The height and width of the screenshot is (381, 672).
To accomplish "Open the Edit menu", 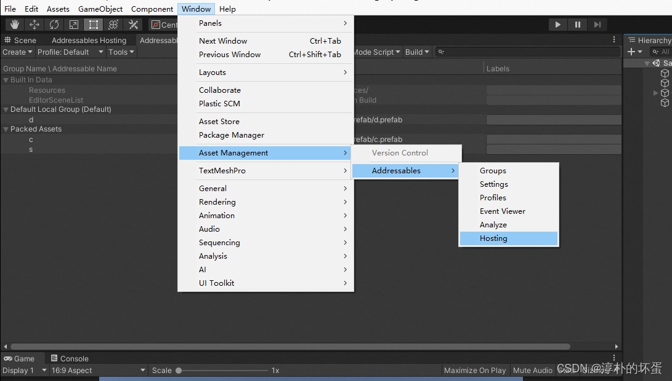I will click(31, 9).
